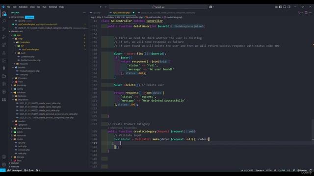The image size is (314, 176).
Task: Click the editor vertical scrollbar
Action: tap(313, 130)
